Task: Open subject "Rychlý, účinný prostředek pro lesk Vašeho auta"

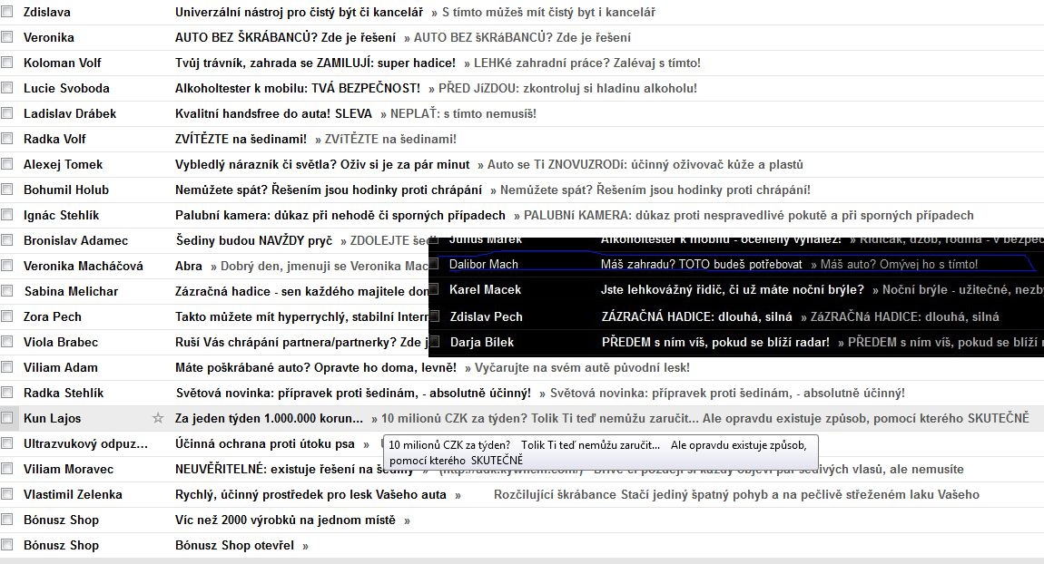Action: pyautogui.click(x=311, y=494)
